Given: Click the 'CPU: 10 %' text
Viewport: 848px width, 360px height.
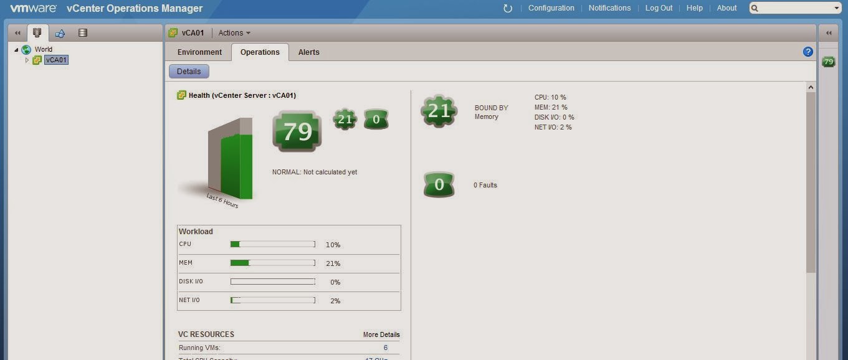Looking at the screenshot, I should tap(550, 97).
